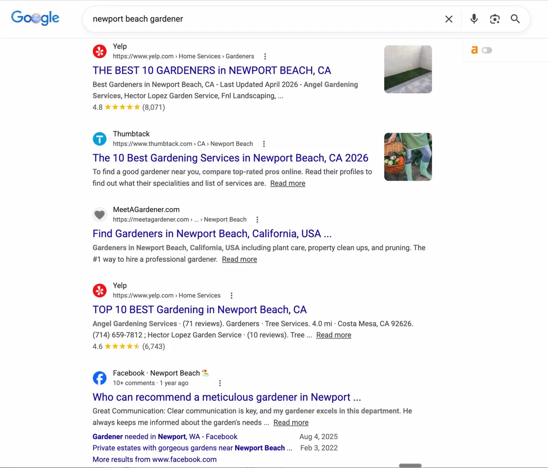The width and height of the screenshot is (548, 468).
Task: Clear the search query with the X icon
Action: click(449, 19)
